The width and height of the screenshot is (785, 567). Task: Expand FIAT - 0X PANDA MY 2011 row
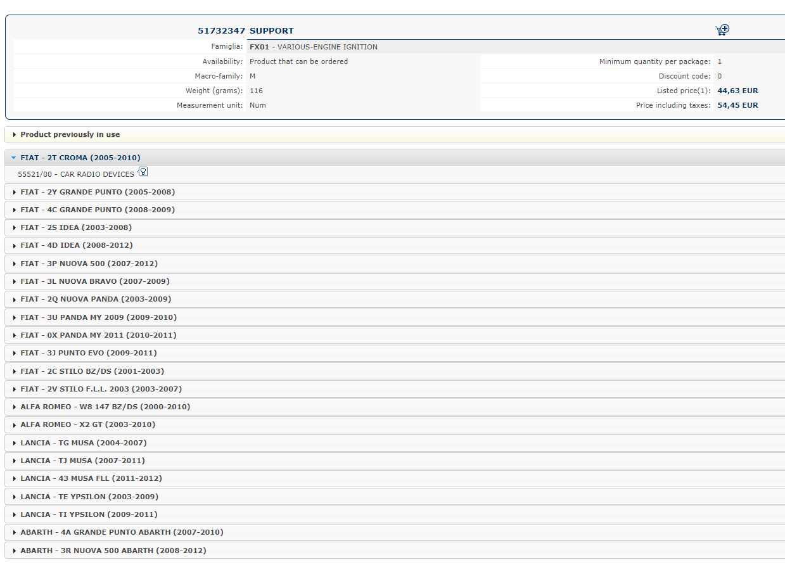[395, 335]
